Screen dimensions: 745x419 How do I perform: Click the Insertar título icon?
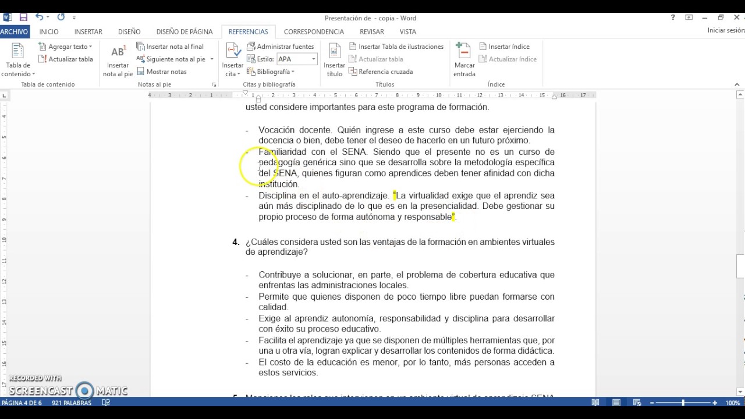click(335, 60)
